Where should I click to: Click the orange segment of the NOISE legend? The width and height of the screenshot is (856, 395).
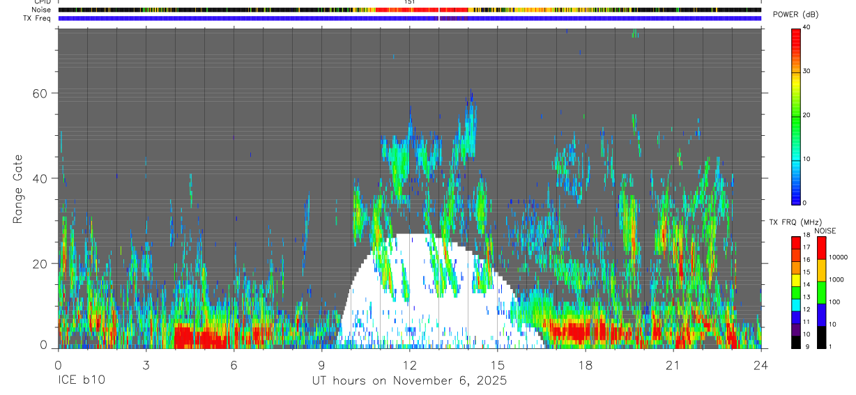click(x=821, y=270)
